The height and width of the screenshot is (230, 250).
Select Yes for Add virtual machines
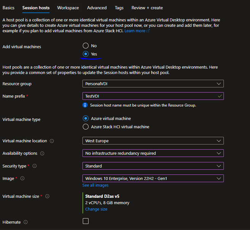pos(86,54)
